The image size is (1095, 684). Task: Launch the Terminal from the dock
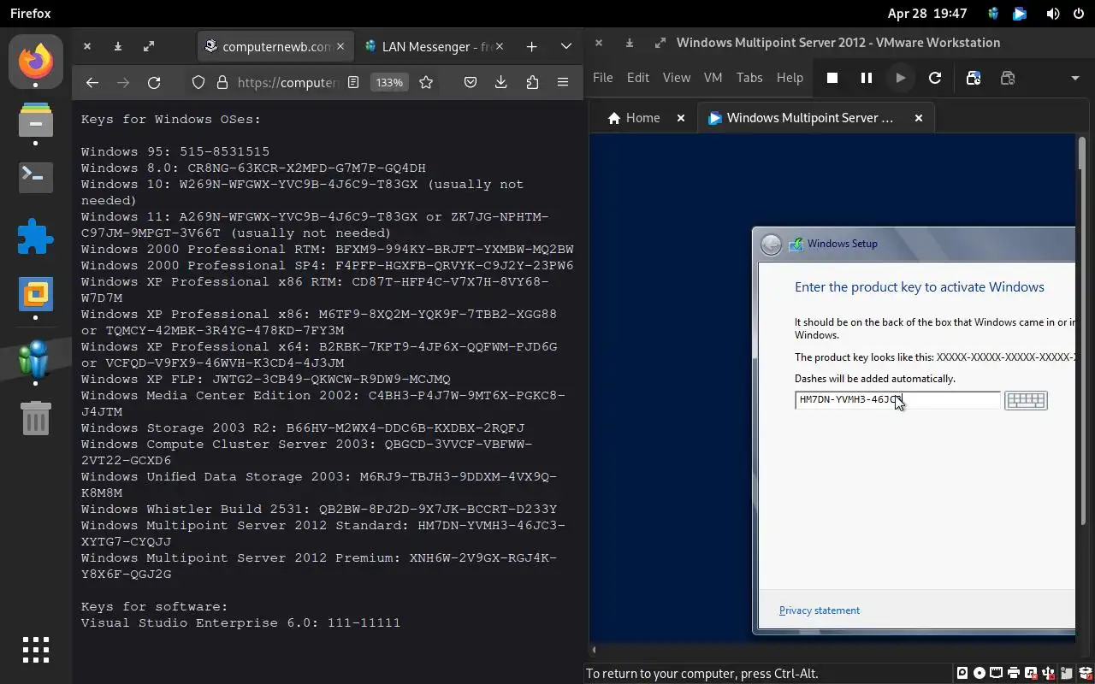click(x=36, y=177)
